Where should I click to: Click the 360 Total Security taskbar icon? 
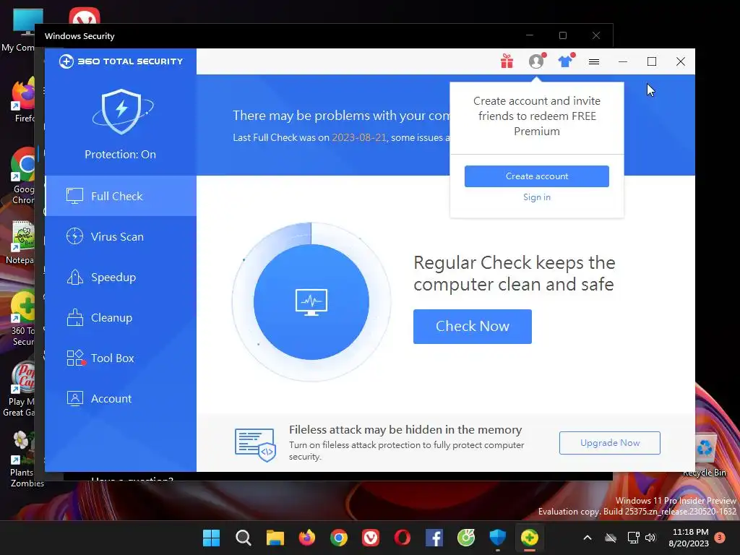[x=530, y=538]
